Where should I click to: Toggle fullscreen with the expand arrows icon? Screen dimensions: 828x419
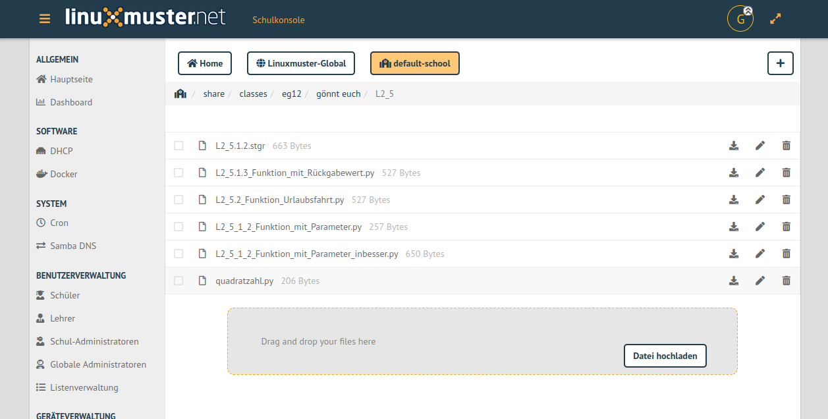[775, 19]
